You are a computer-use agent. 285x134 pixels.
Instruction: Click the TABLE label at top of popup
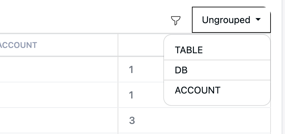coord(189,50)
